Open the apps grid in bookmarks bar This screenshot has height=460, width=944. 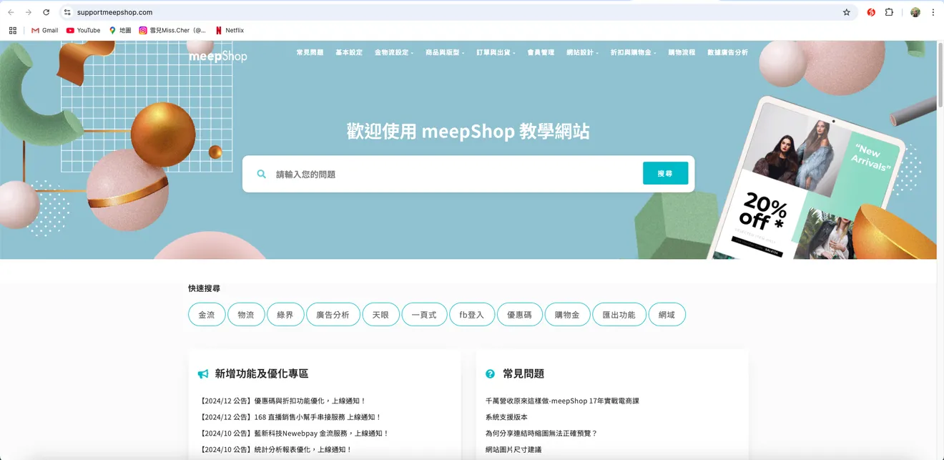point(13,31)
